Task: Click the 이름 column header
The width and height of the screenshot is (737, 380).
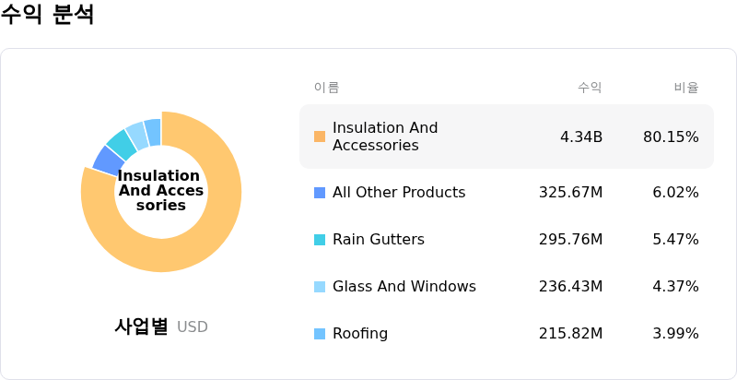Action: (x=326, y=88)
